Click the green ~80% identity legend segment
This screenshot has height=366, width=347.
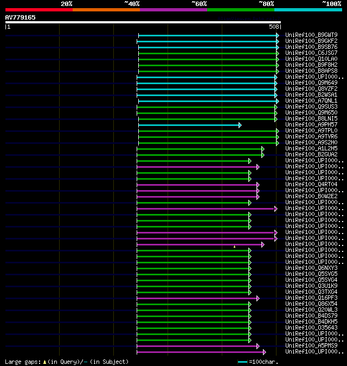241,10
